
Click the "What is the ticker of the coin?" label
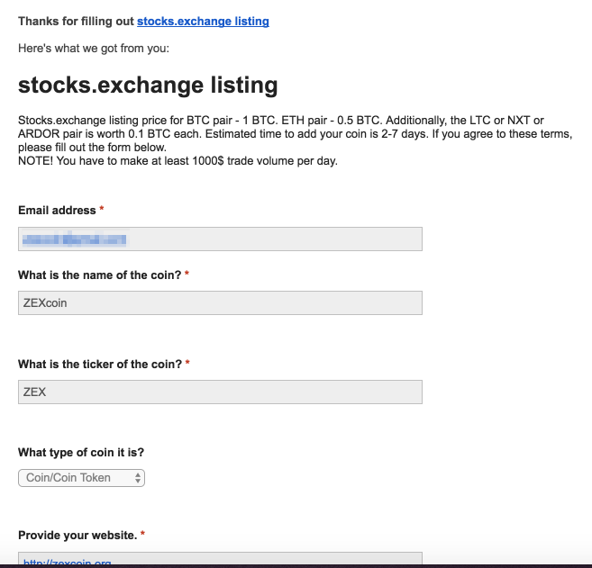[100, 364]
